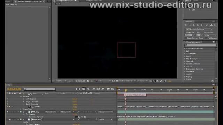Open the Graph Editor icon
The height and width of the screenshot is (125, 223).
click(113, 89)
